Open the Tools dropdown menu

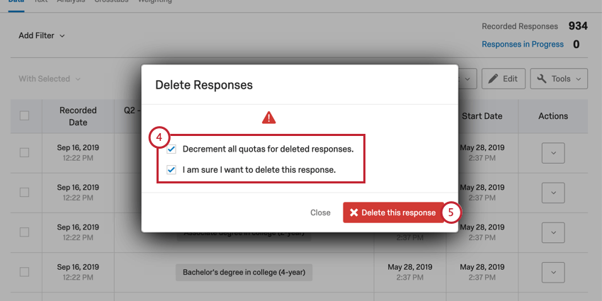pyautogui.click(x=559, y=79)
